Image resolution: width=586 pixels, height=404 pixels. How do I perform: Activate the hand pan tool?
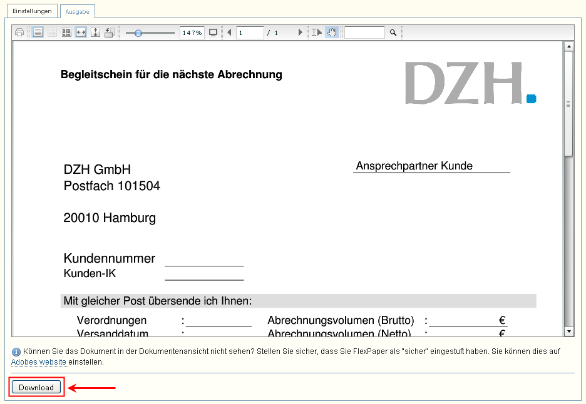pos(332,33)
